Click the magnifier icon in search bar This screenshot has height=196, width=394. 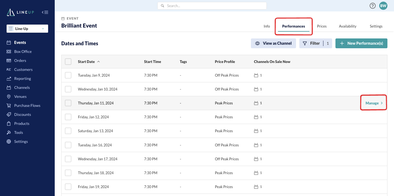point(163,6)
